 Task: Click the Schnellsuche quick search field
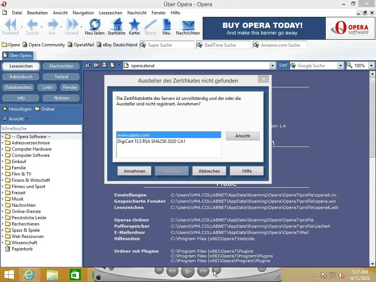tap(41, 129)
